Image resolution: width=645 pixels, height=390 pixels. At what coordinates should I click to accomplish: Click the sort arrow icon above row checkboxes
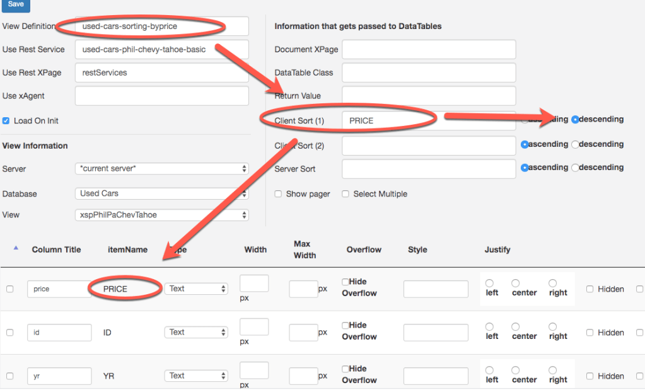pos(16,248)
